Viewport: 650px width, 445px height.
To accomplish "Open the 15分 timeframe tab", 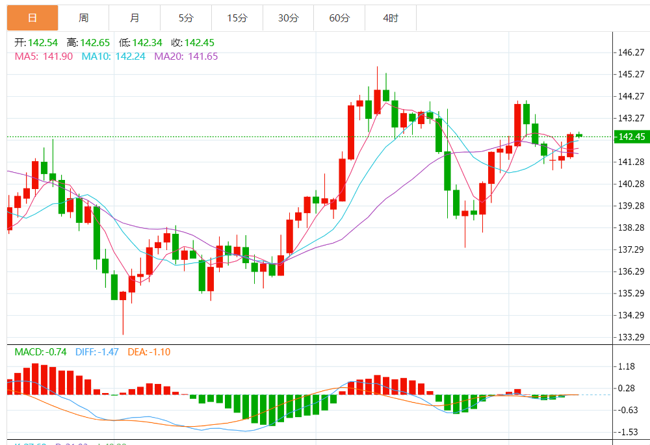I will [237, 18].
